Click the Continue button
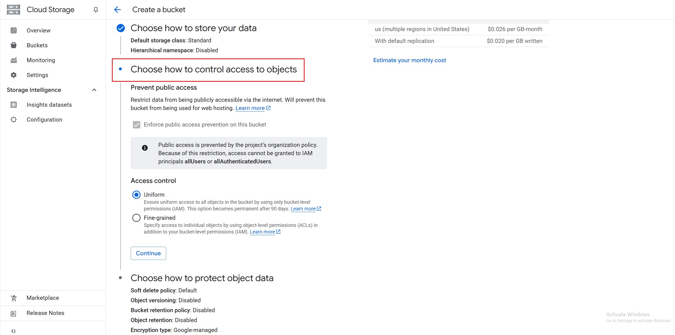Image resolution: width=675 pixels, height=335 pixels. pos(148,253)
